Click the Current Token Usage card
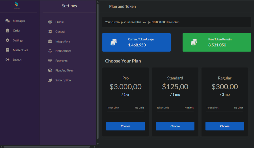Image resolution: width=254 pixels, height=148 pixels. pos(136,42)
